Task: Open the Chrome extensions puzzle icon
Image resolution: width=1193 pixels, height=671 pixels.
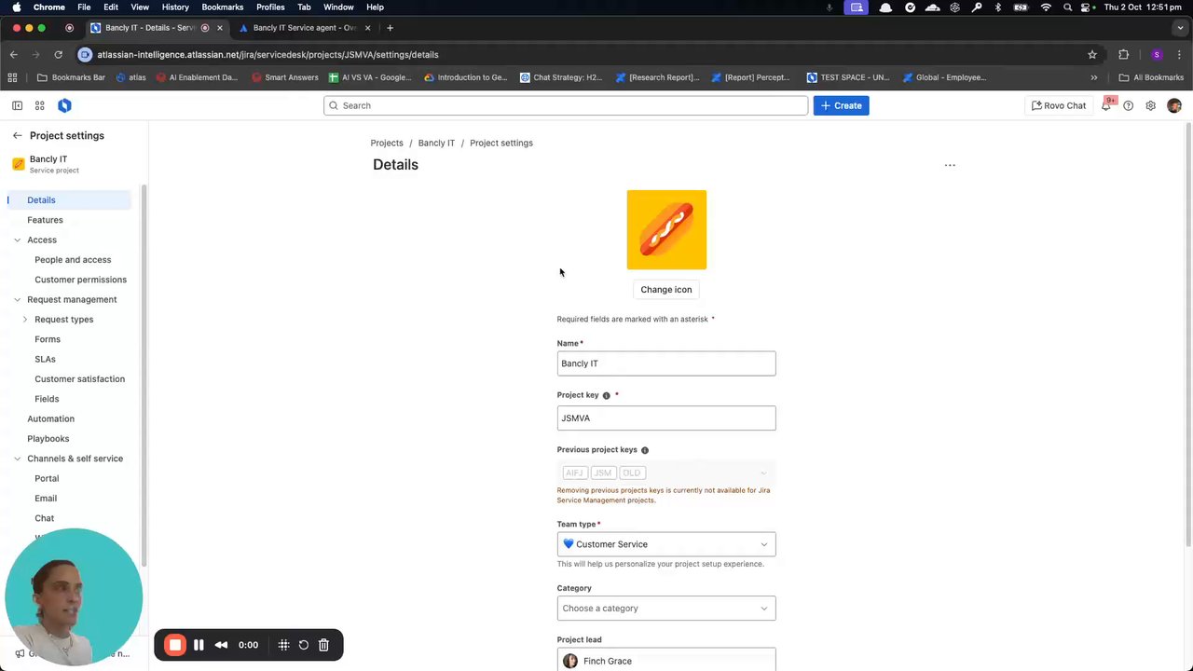Action: (x=1123, y=54)
